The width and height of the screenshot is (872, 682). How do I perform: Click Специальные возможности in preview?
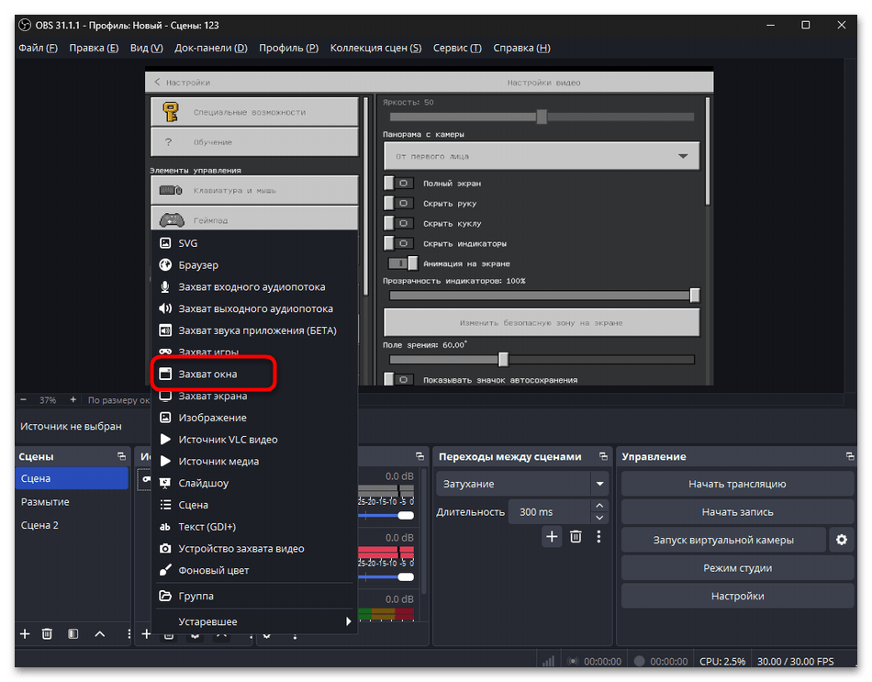click(254, 112)
